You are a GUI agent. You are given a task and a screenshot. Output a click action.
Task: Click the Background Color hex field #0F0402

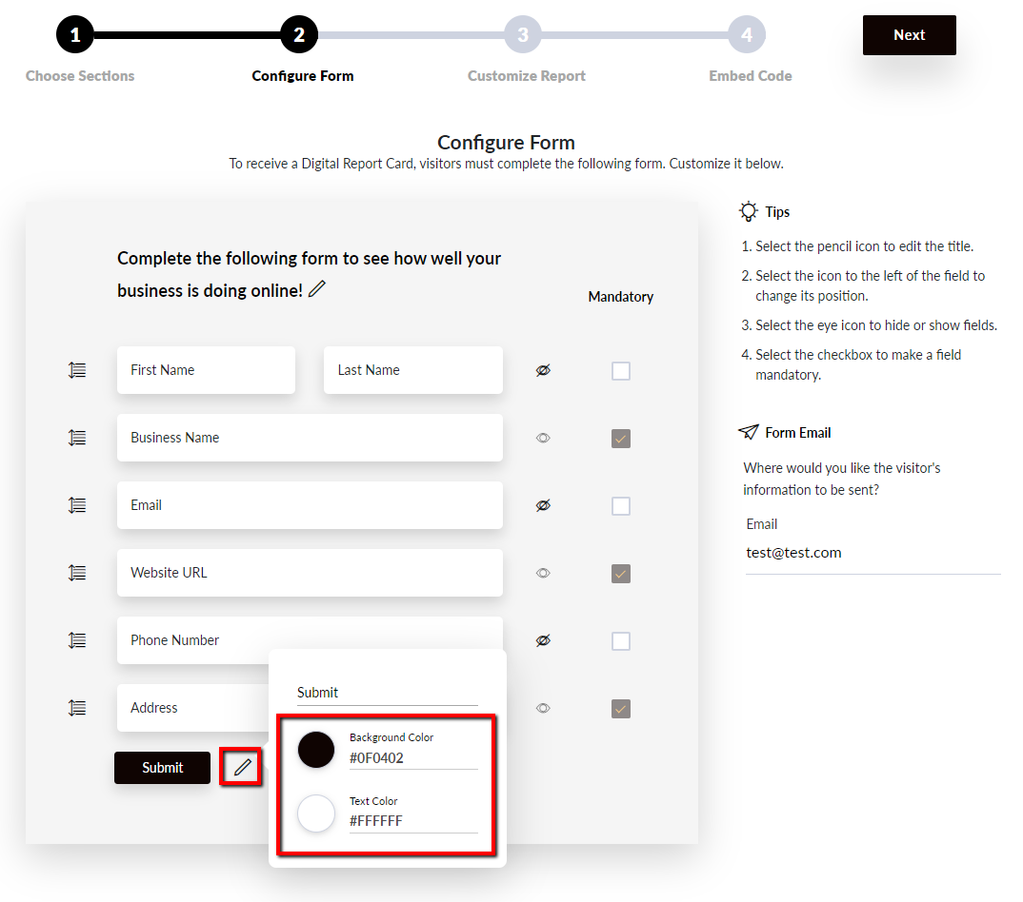point(413,758)
